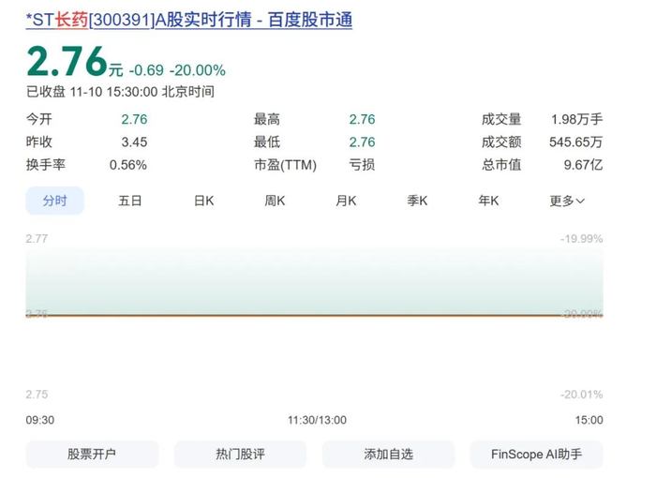
Task: Show the 周K weekly chart
Action: coord(276,201)
